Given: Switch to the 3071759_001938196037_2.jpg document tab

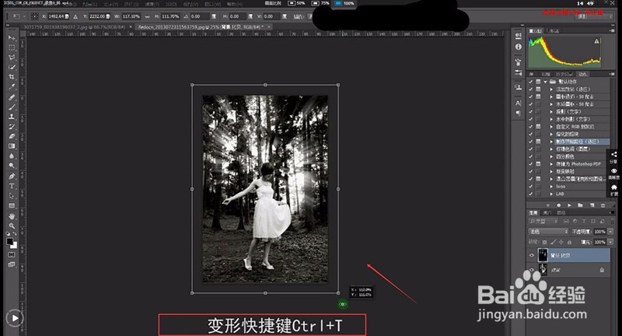Looking at the screenshot, I should pyautogui.click(x=74, y=27).
